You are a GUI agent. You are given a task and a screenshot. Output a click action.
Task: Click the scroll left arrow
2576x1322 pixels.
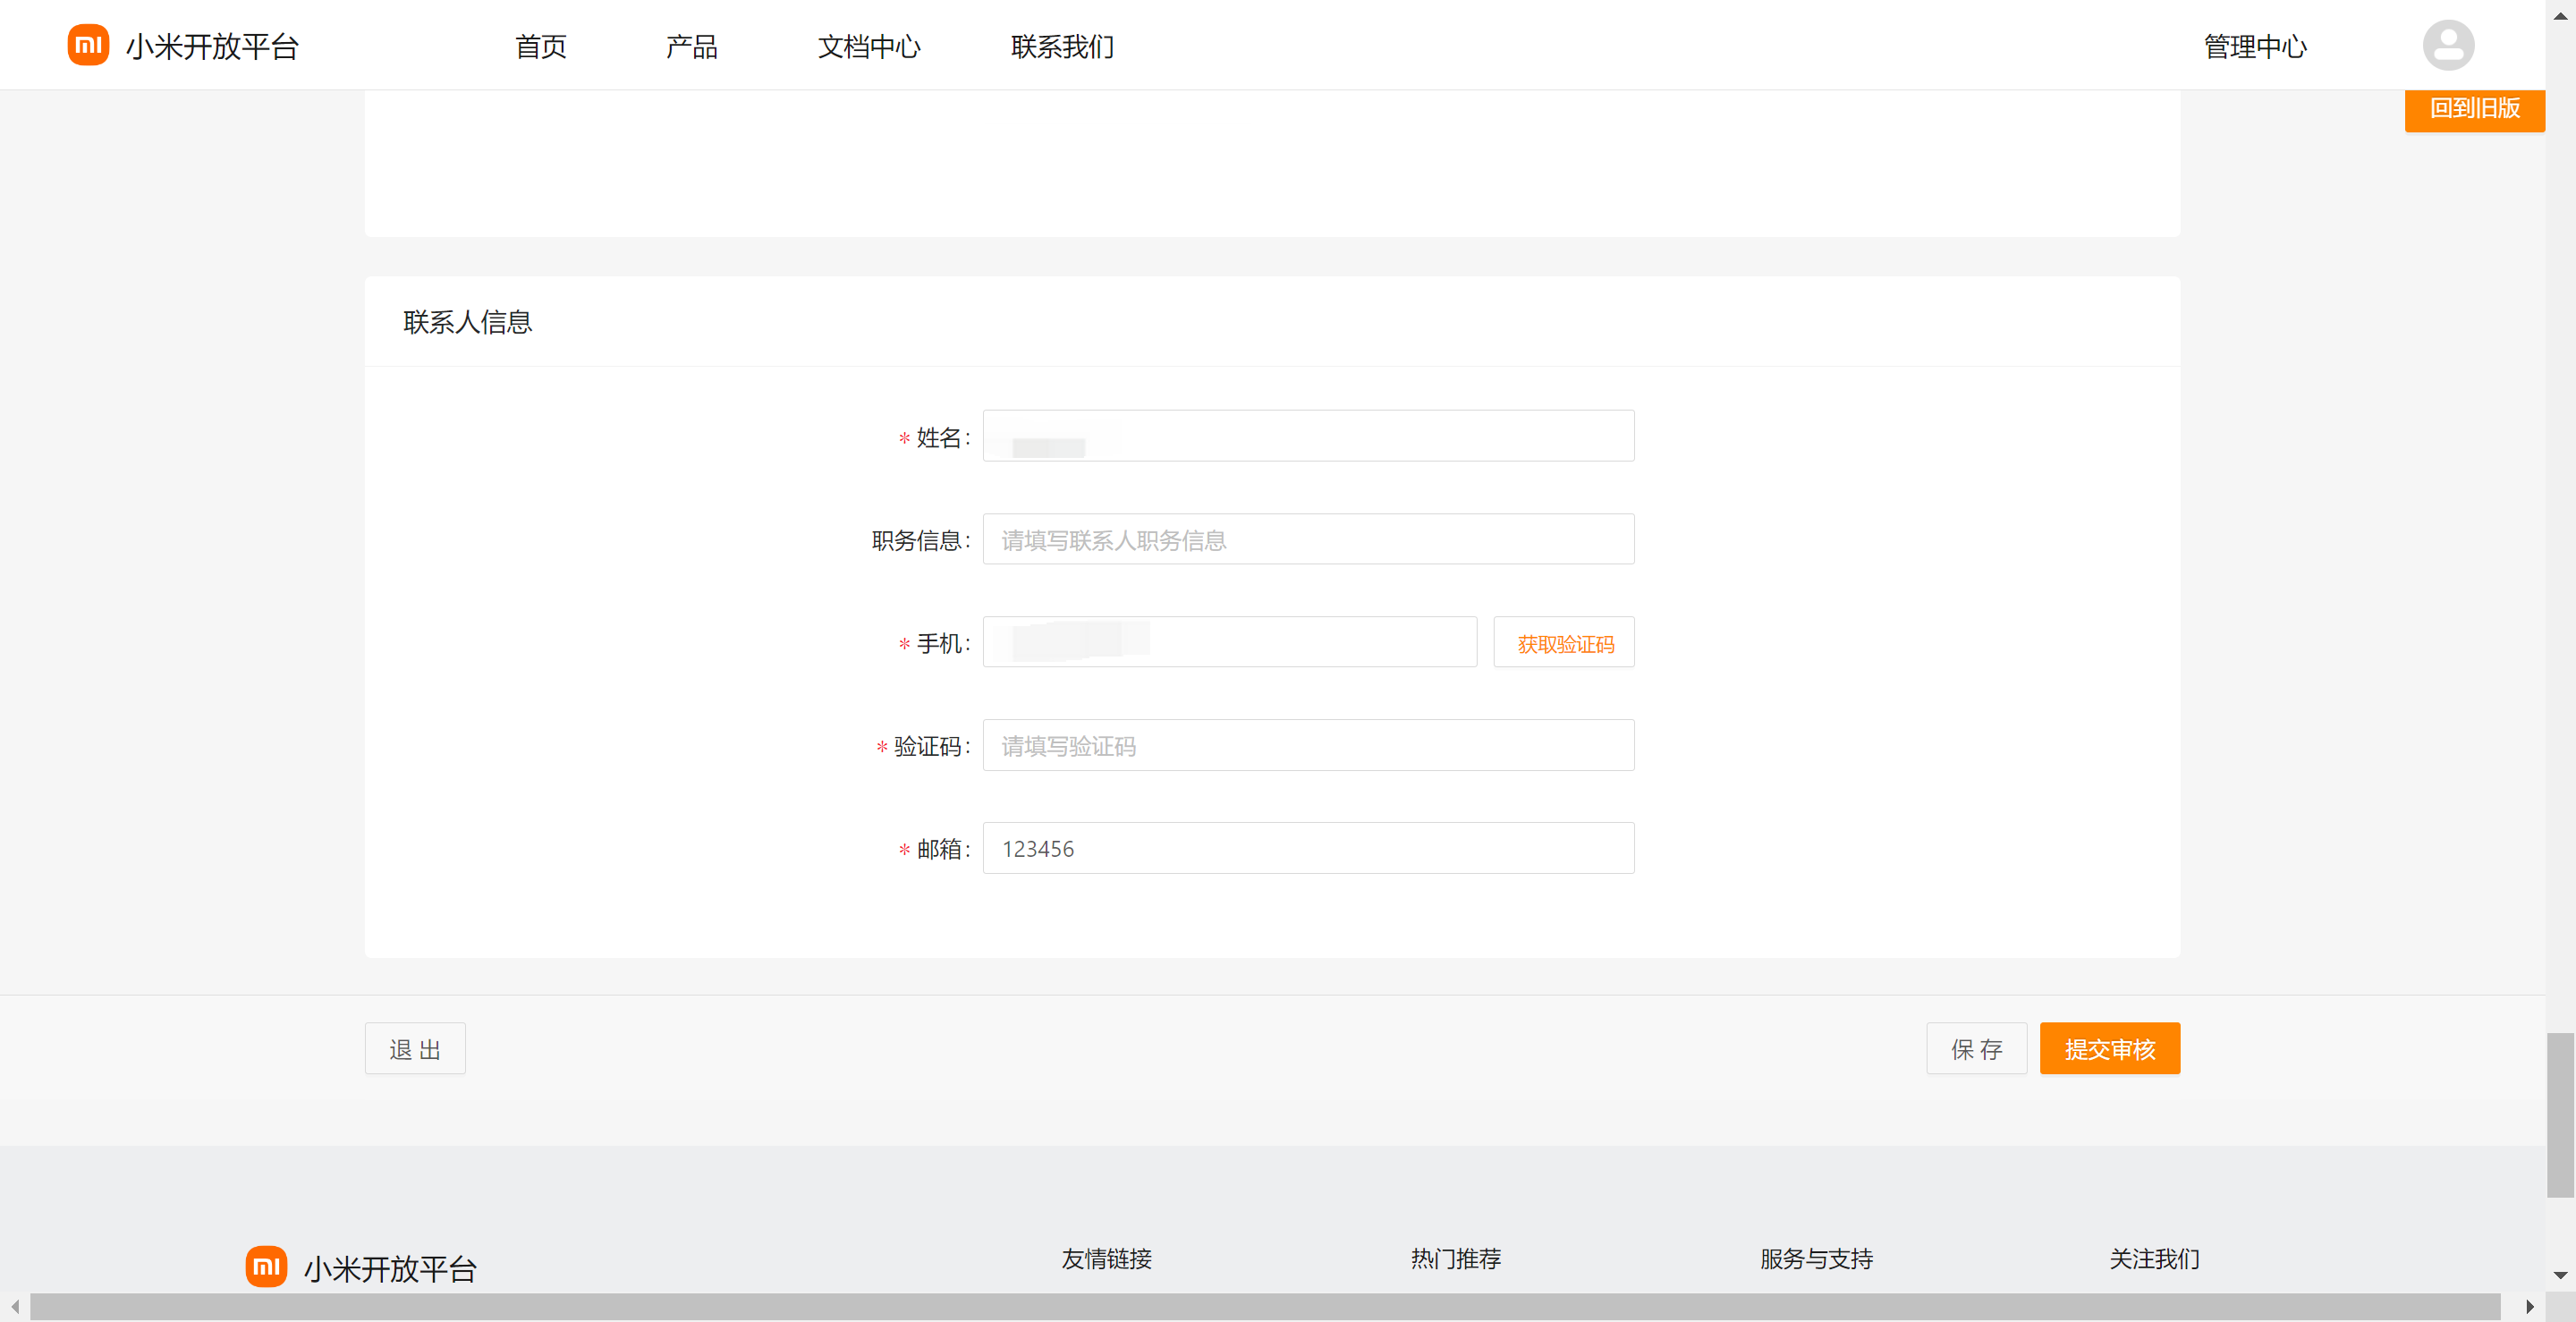coord(15,1307)
